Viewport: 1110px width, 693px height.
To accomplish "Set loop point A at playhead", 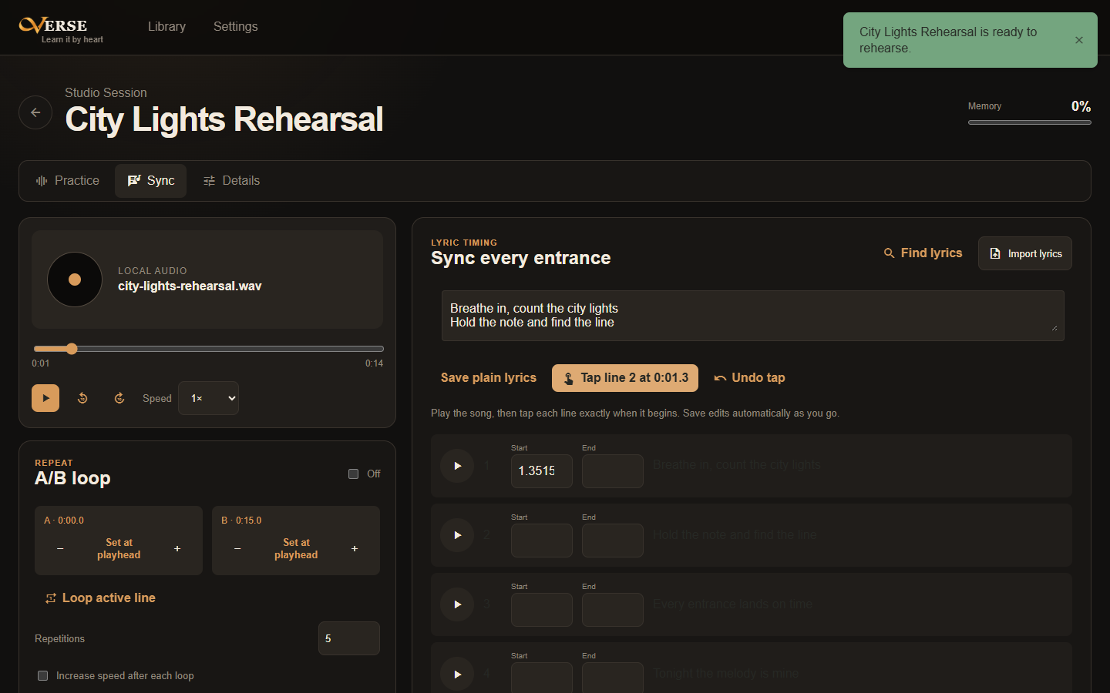I will (x=119, y=549).
